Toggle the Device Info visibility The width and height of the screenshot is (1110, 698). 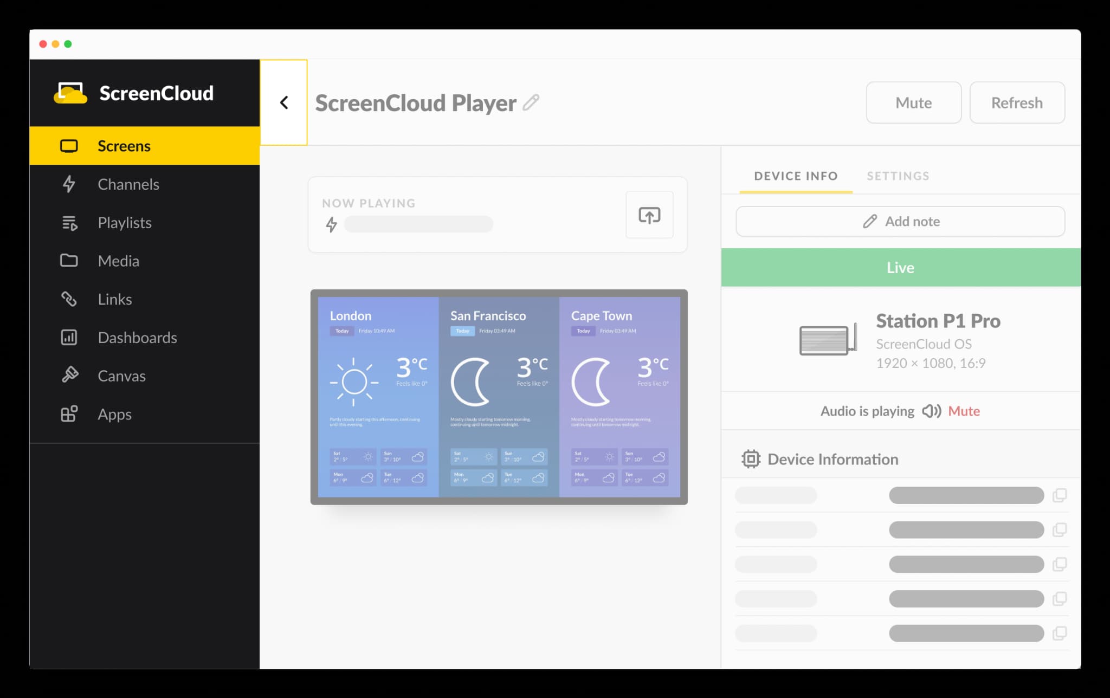(795, 175)
